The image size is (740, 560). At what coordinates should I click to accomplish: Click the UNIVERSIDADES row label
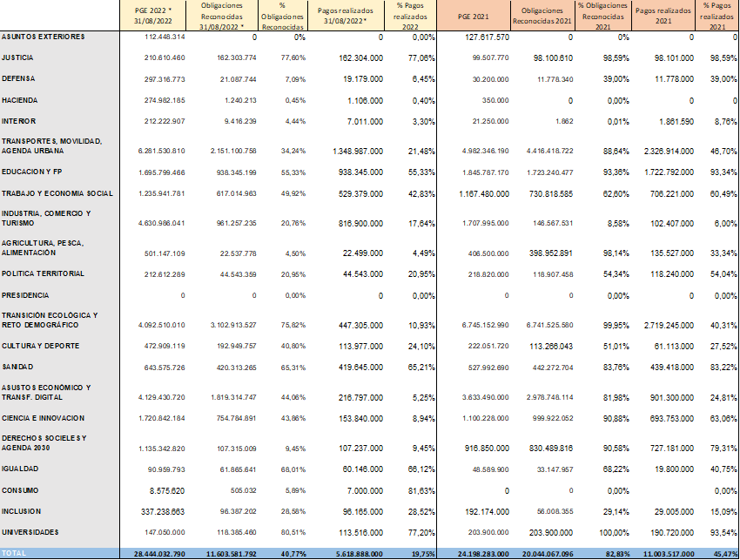point(30,531)
